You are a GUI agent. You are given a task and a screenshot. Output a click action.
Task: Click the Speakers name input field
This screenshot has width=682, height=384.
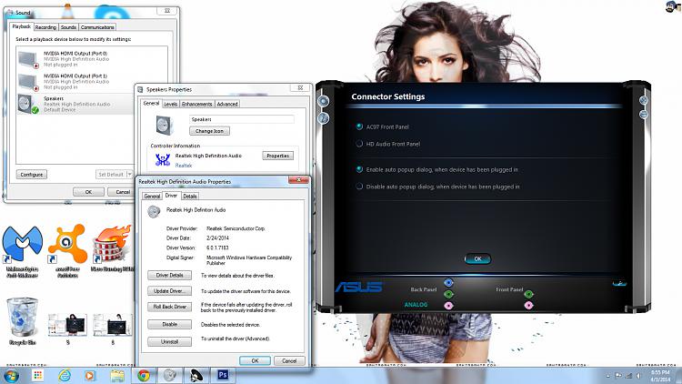(x=242, y=119)
